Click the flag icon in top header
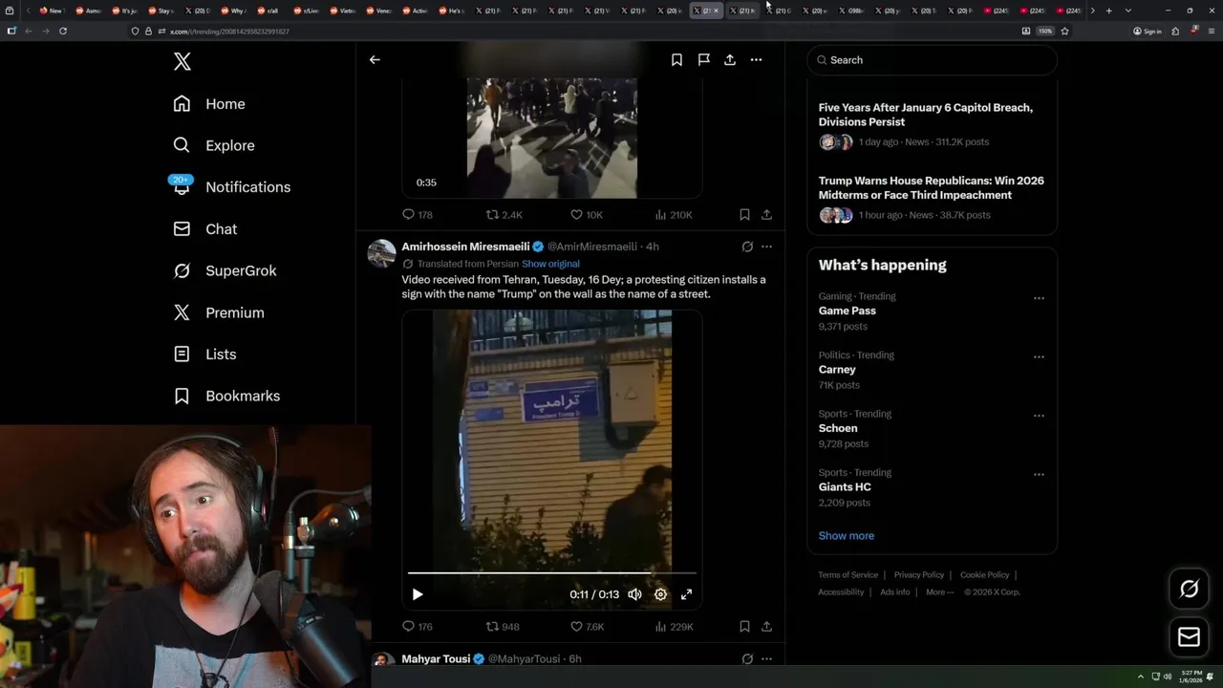Screen dimensions: 1223x688 coord(703,59)
